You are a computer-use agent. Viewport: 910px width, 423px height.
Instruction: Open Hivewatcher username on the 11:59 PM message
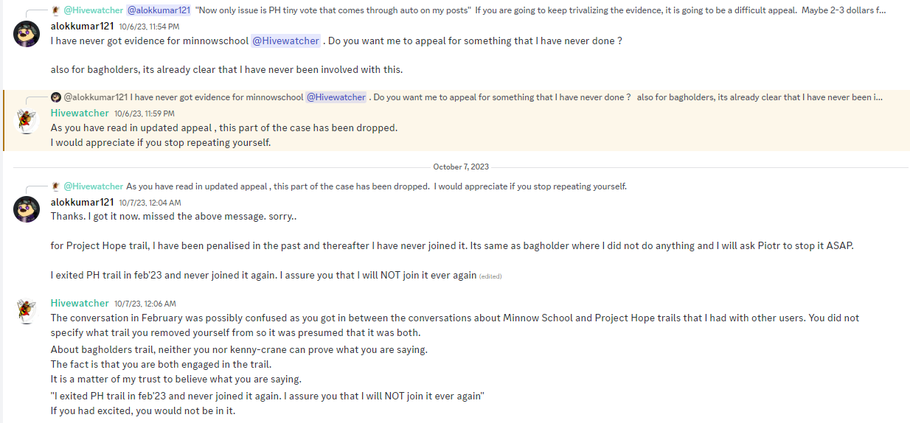click(x=80, y=113)
